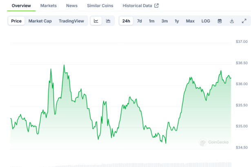Choose the 3m time range
251x167 pixels.
(164, 21)
